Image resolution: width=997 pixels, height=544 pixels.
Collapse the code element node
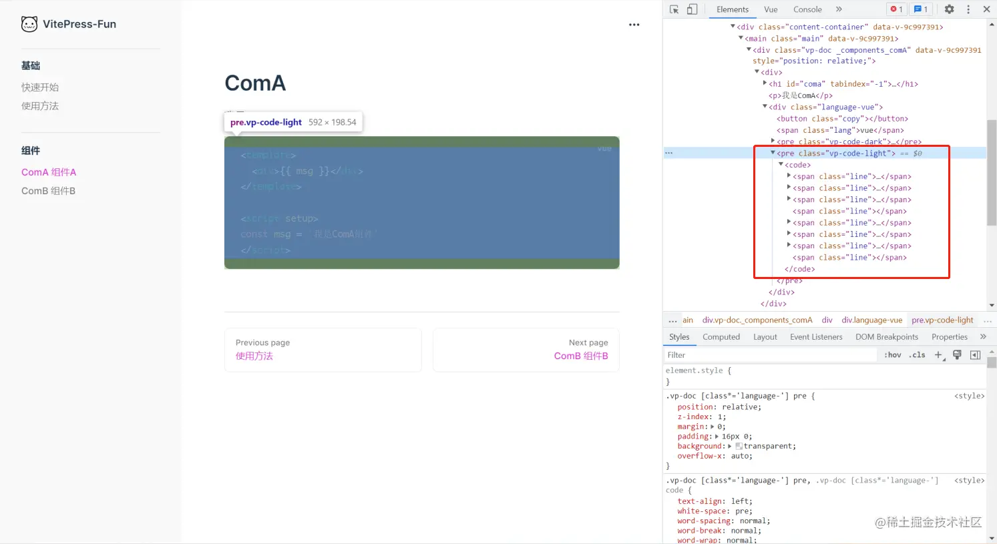(x=781, y=164)
